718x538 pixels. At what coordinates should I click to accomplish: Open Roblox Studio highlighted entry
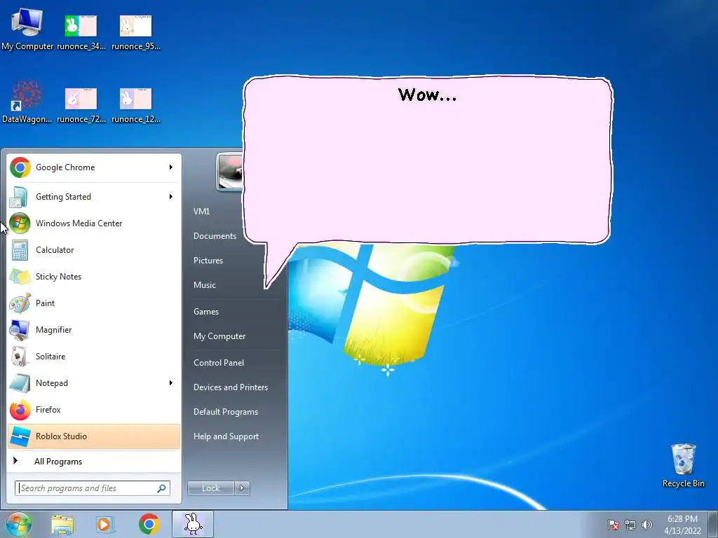[94, 436]
